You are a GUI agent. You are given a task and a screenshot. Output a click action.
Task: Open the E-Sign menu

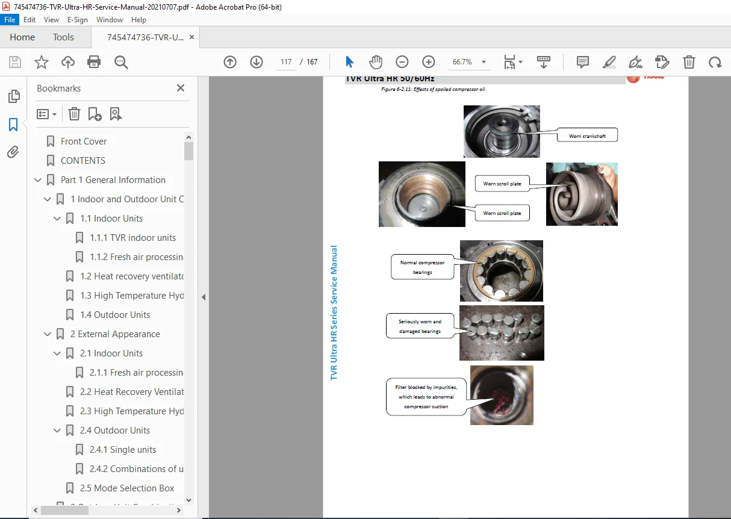[78, 20]
